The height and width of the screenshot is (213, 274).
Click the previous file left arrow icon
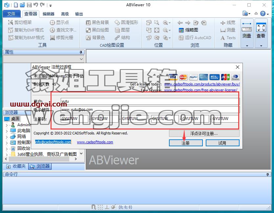click(x=180, y=23)
